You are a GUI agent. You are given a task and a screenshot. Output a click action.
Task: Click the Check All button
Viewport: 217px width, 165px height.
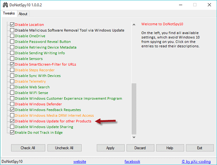click(28, 148)
